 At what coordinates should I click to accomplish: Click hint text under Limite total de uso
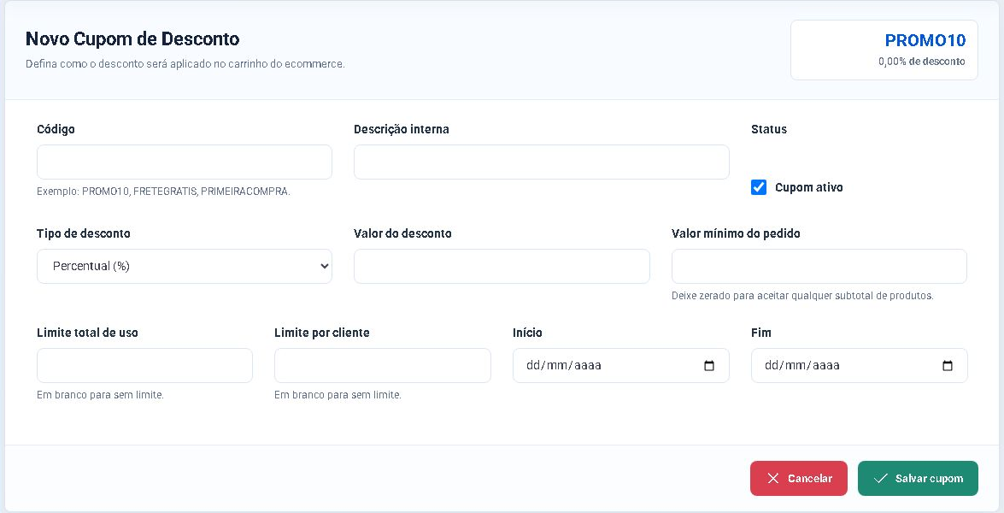click(x=100, y=395)
